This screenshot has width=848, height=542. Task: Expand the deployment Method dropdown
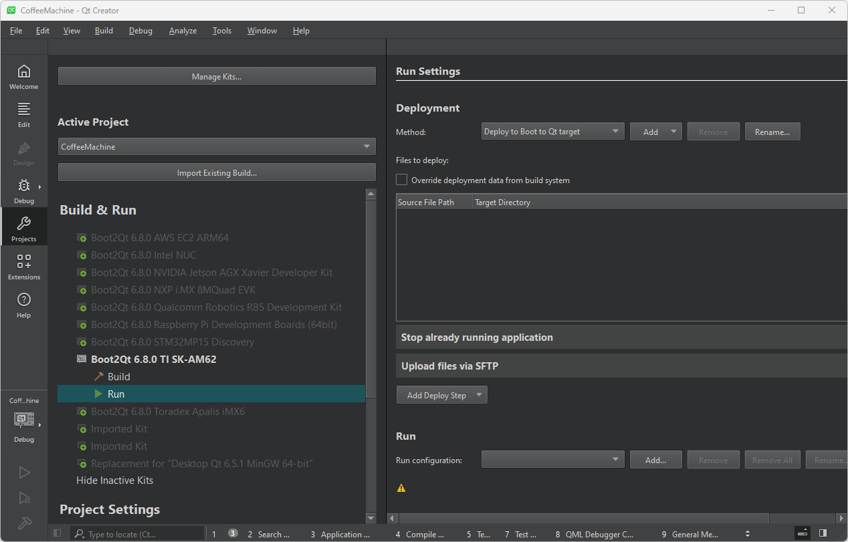click(x=552, y=132)
